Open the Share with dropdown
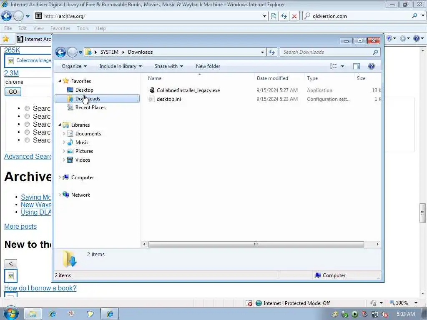 (x=168, y=66)
